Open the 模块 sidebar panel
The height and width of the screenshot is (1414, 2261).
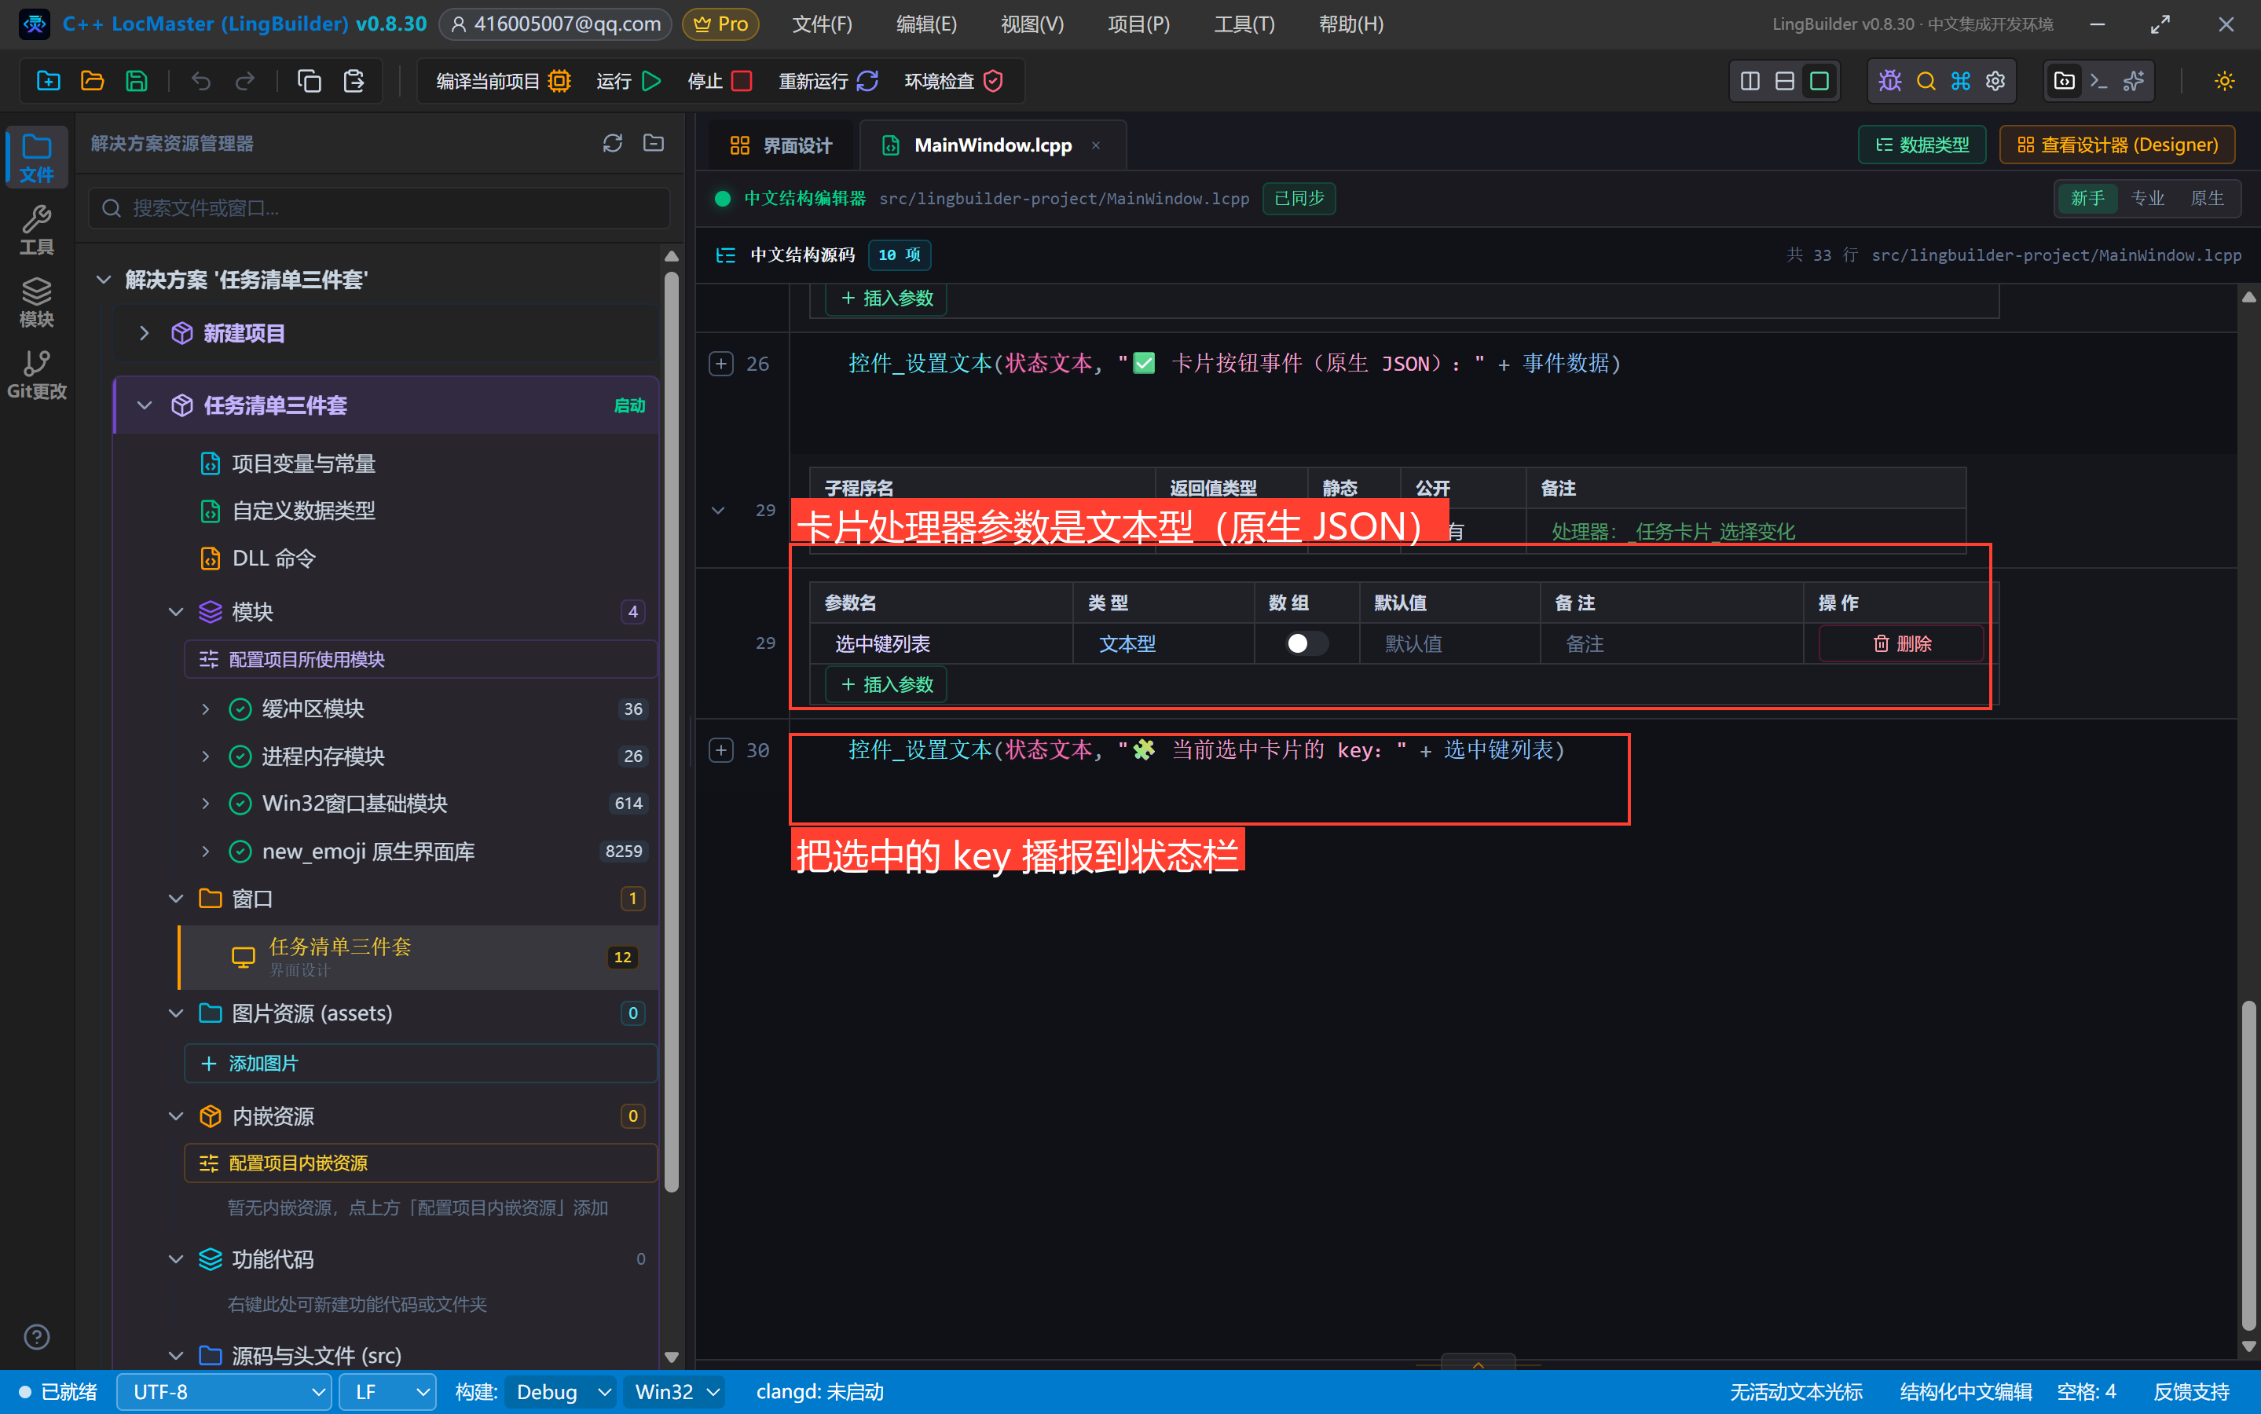click(36, 302)
